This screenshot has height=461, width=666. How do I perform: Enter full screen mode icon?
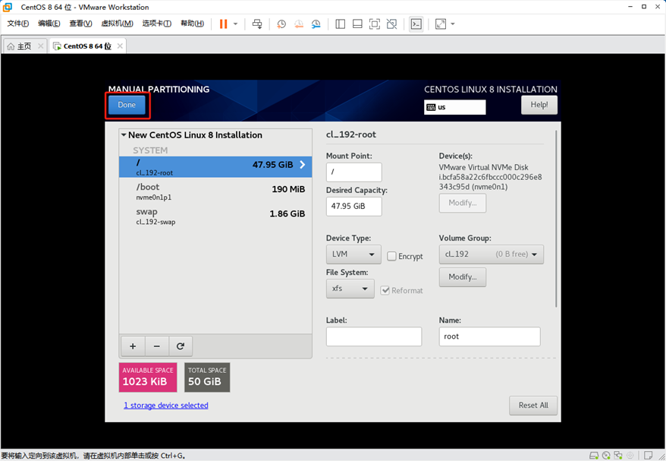tap(374, 24)
